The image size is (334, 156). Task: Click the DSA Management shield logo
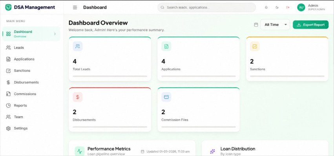(x=8, y=7)
